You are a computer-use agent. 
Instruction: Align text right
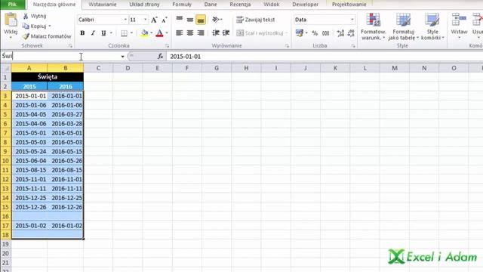coord(201,32)
